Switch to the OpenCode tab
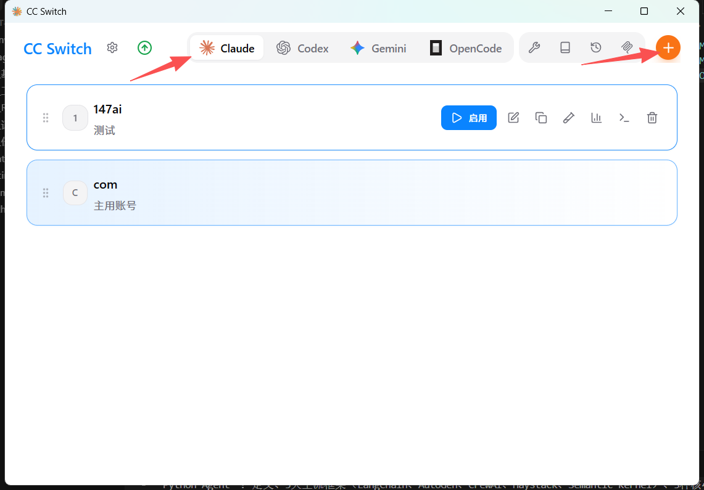Screen dimensions: 704x490 pyautogui.click(x=466, y=48)
